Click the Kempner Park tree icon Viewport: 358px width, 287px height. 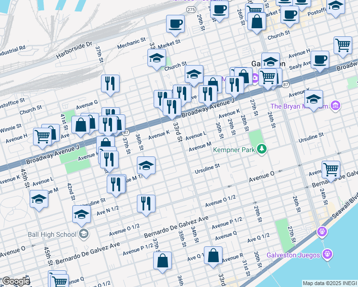click(x=261, y=149)
